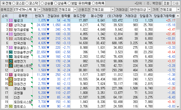Click green corner marker on 상지건설
The image size is (181, 110).
click(x=32, y=24)
